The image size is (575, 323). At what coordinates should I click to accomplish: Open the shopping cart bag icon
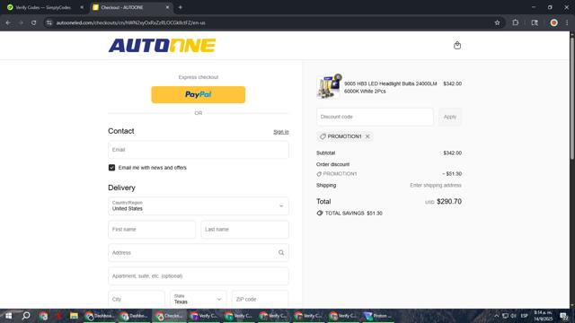457,46
